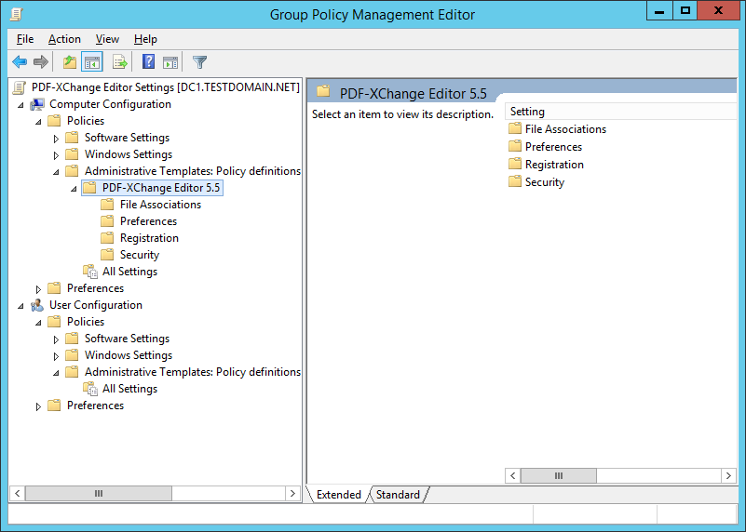Click the Group Policy Editor title bar scroll icon

point(16,14)
